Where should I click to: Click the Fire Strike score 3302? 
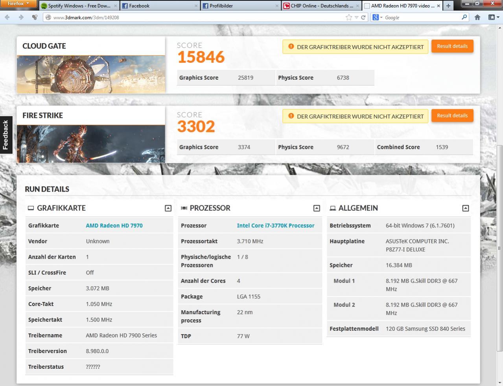pyautogui.click(x=196, y=126)
